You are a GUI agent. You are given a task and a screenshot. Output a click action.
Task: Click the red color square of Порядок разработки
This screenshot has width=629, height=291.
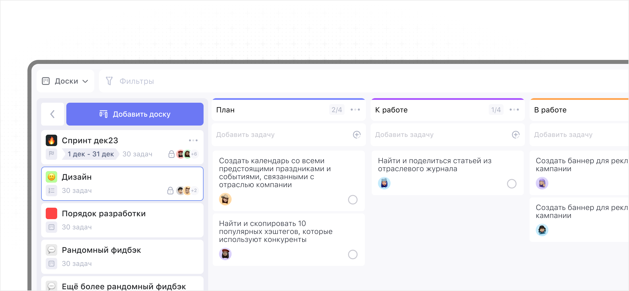point(51,213)
